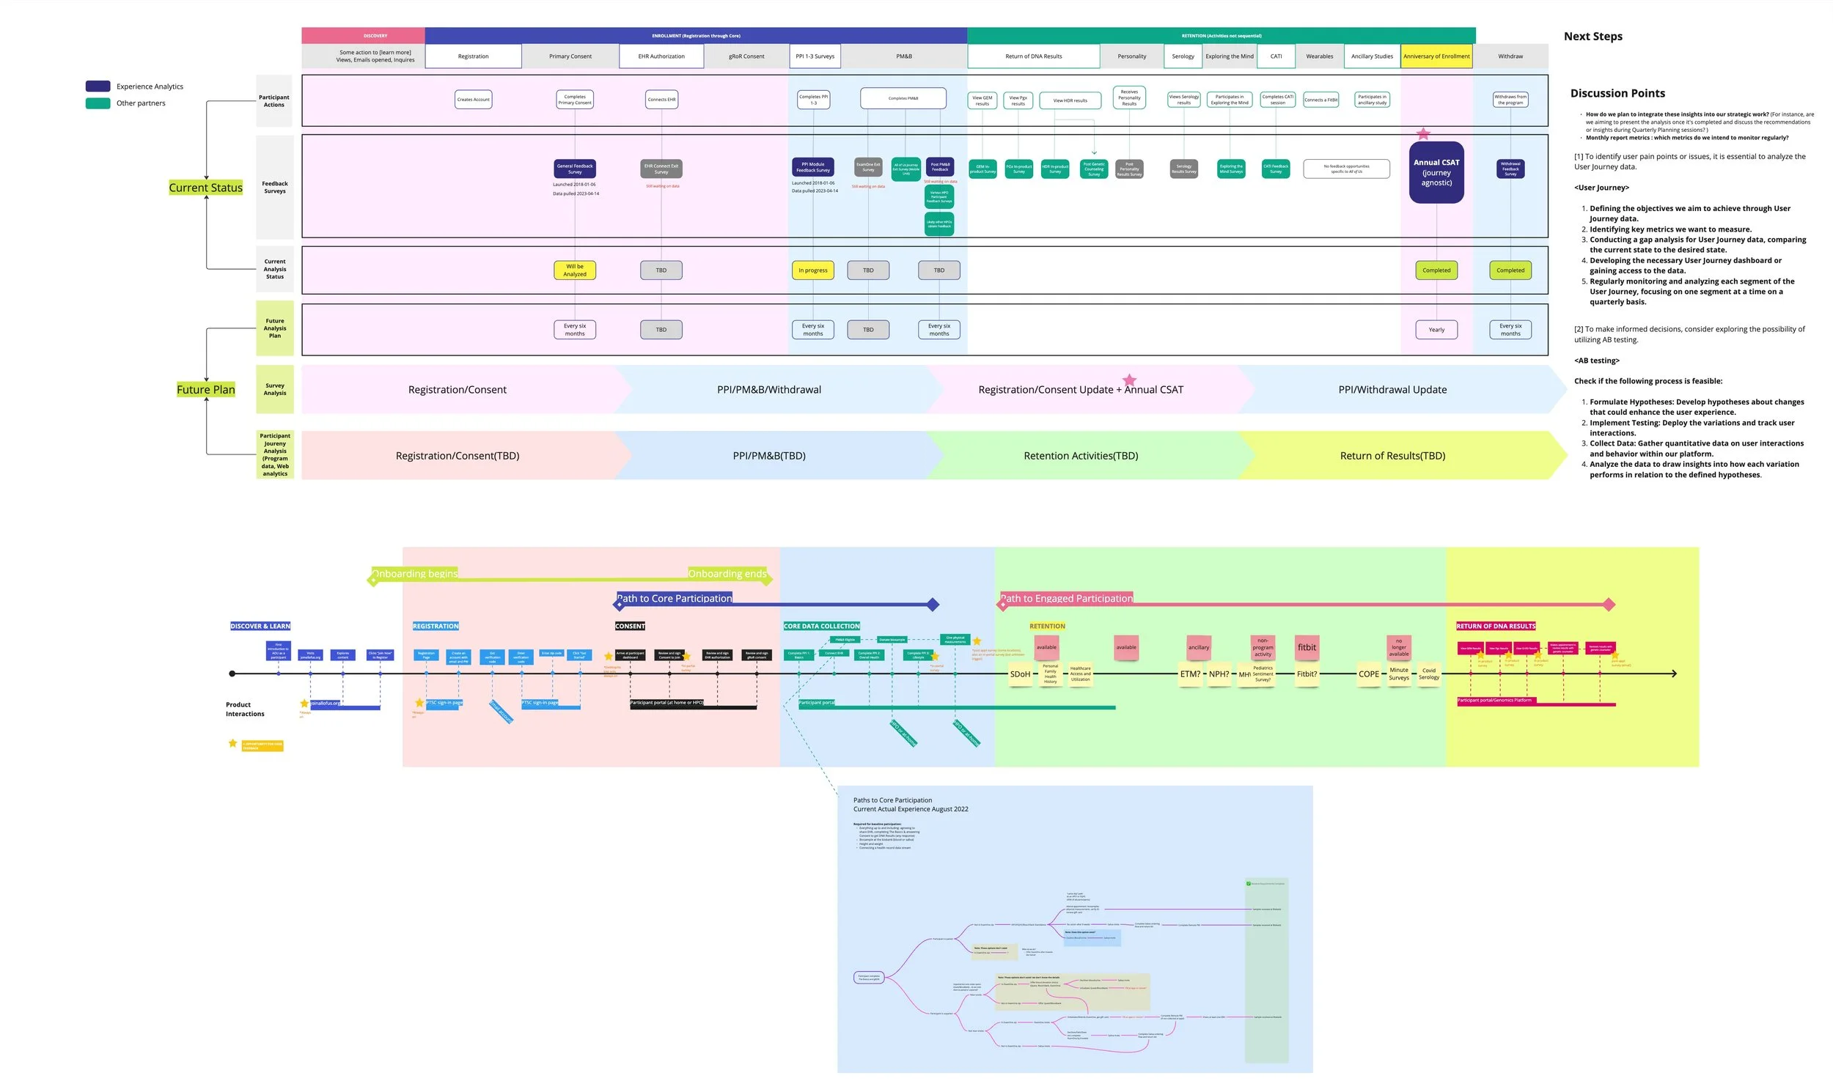
Task: Click the blue diamond ending Path to Core Participation
Action: point(933,605)
